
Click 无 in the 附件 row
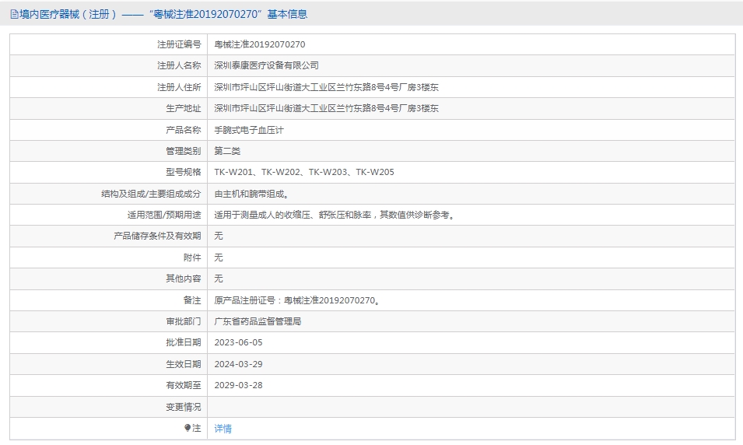pos(219,258)
